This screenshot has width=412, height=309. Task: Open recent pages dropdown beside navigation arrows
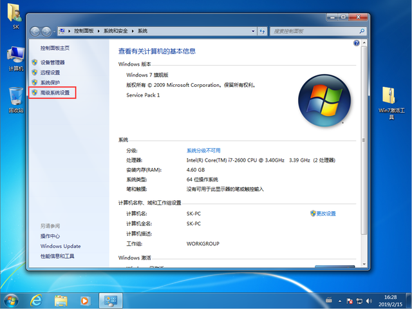[x=54, y=32]
